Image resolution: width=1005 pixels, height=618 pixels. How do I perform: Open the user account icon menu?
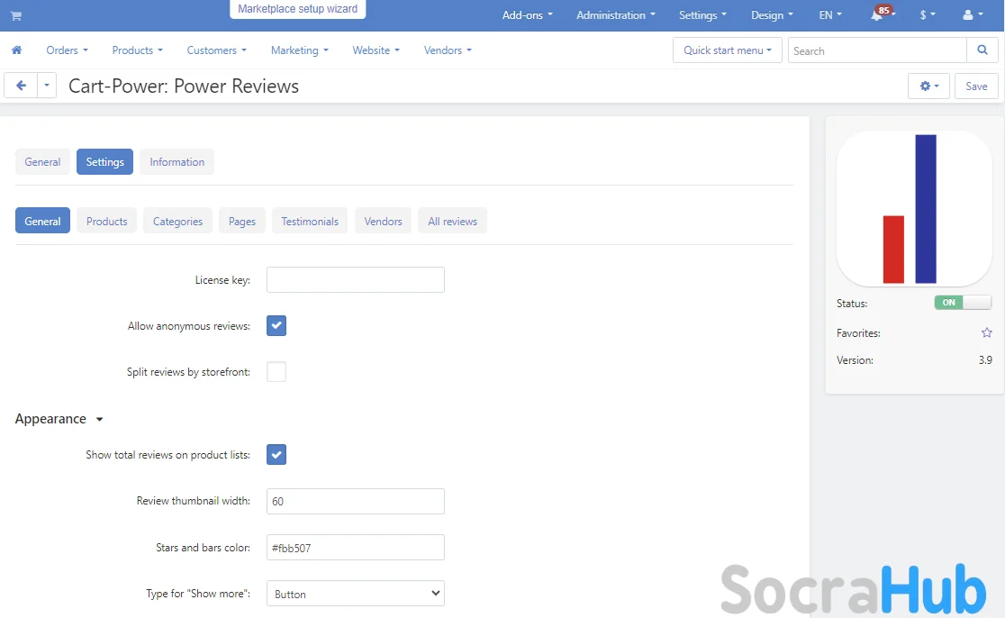coord(973,14)
